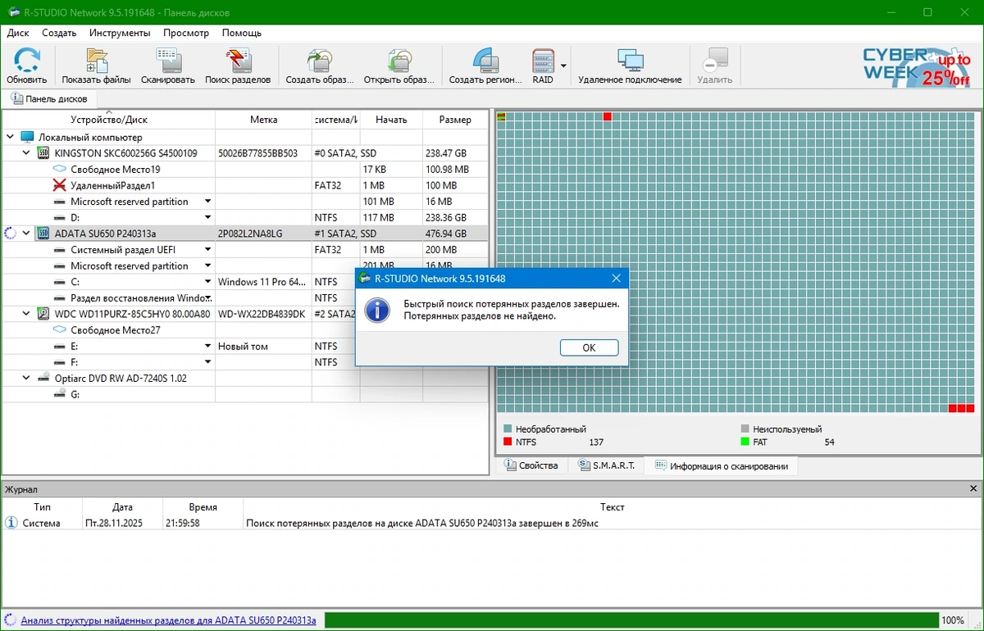Open the Диск menu
Screen dimensions: 984x631
18,33
